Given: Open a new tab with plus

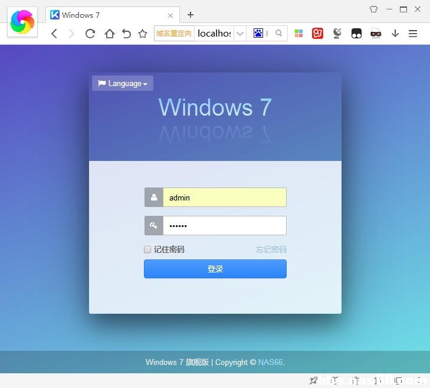Looking at the screenshot, I should point(191,15).
